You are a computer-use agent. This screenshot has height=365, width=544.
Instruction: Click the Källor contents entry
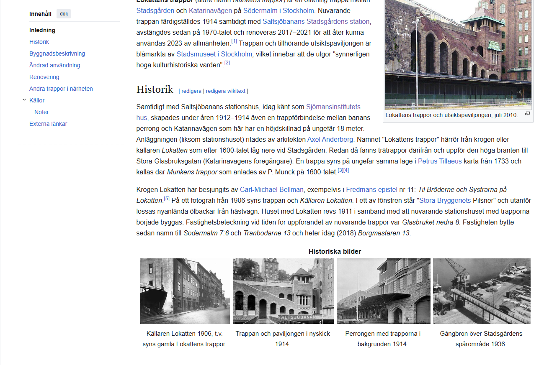click(x=37, y=100)
